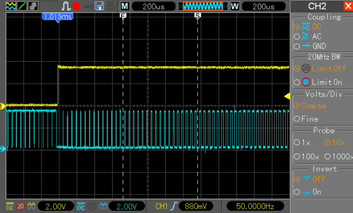Click the main 200us timebase value

(x=154, y=7)
